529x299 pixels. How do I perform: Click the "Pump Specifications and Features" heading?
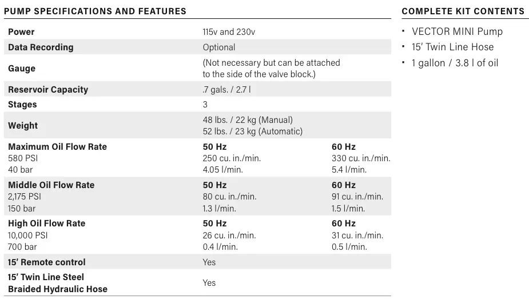click(x=96, y=11)
